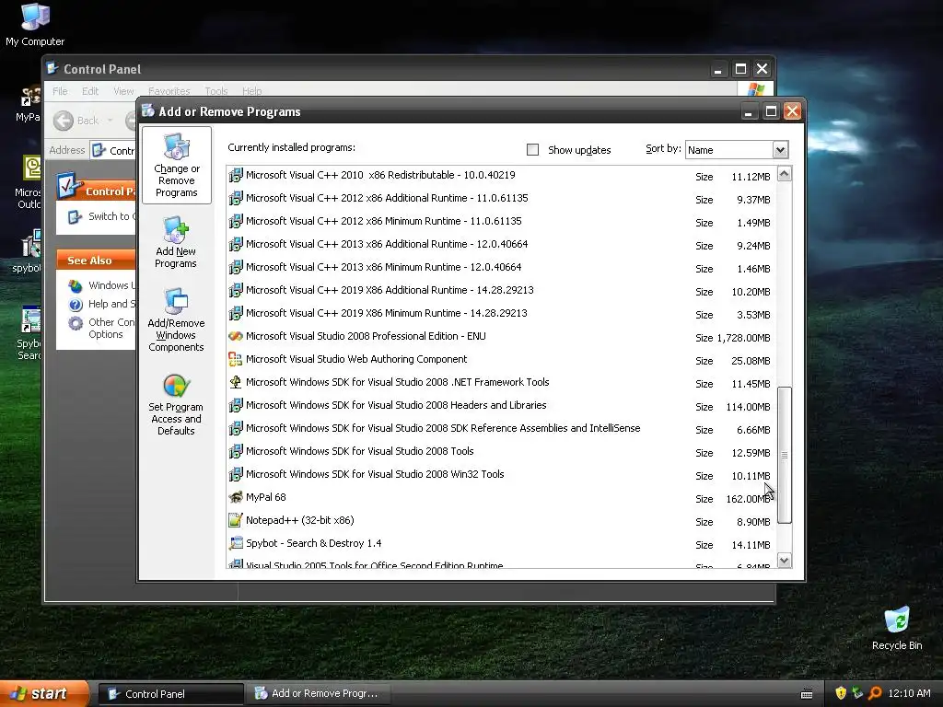Viewport: 943px width, 707px height.
Task: Click the programs list scrollbar thumb
Action: click(785, 455)
